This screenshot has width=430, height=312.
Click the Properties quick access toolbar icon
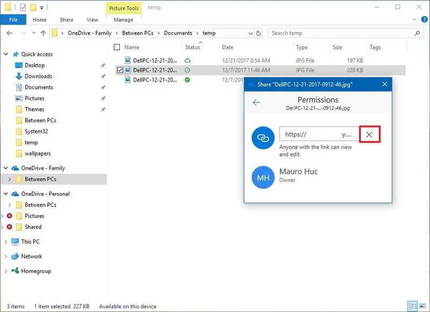point(23,8)
